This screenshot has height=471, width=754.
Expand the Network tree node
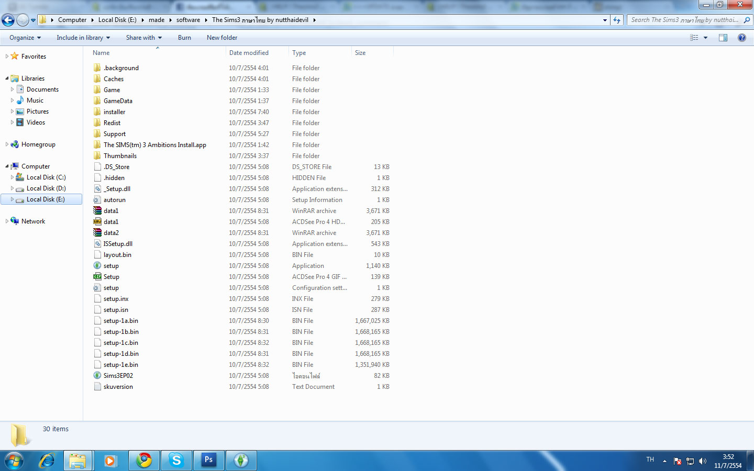(7, 221)
